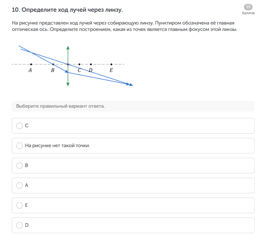Click the "Выберите правильный вариант ответа" hint bar
Viewport: 266px width, 242px height.
point(133,106)
